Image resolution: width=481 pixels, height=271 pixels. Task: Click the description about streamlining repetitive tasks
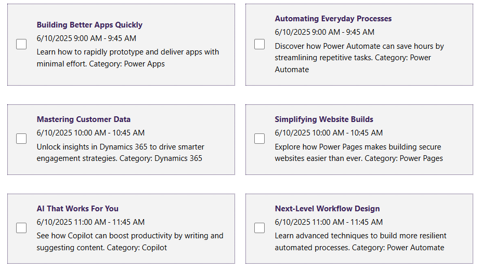[x=359, y=58]
